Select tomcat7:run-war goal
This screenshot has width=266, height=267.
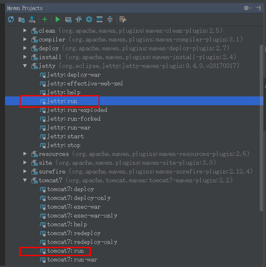pos(68,260)
